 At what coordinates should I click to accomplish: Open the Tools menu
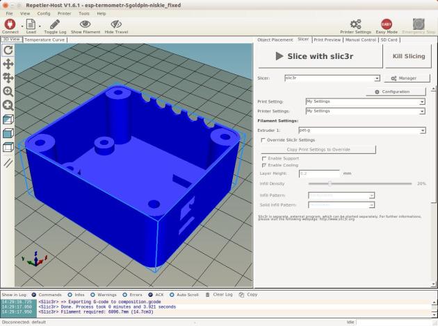click(x=84, y=13)
